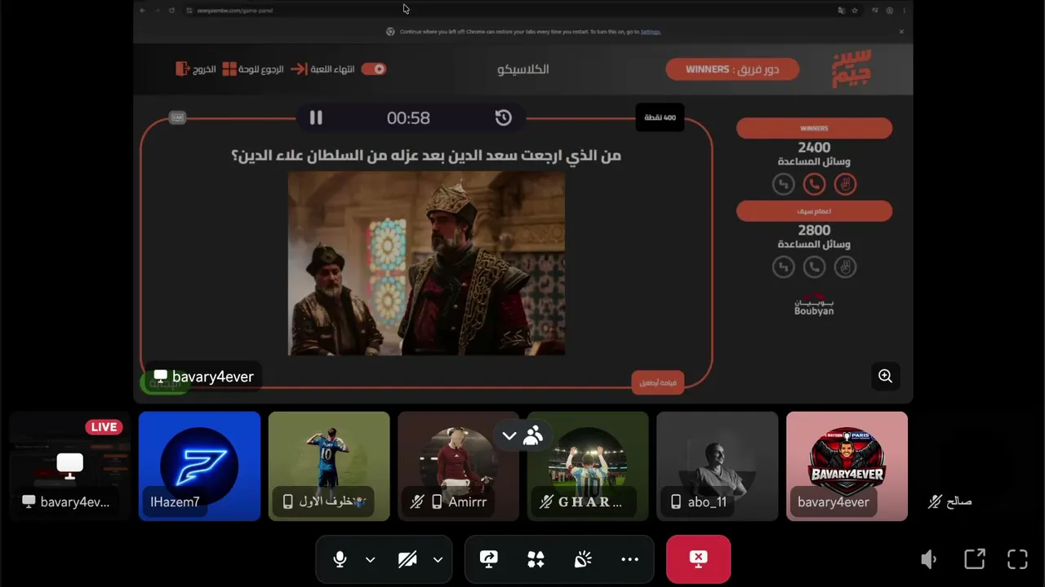Use اعصام سيف team's swap lifeline
Viewport: 1045px width, 587px height.
(783, 267)
